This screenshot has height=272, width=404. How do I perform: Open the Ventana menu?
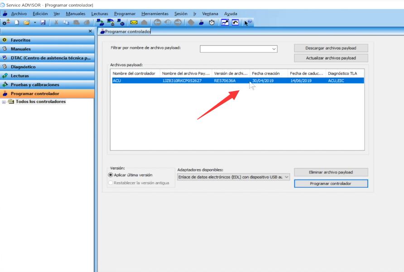click(x=210, y=14)
